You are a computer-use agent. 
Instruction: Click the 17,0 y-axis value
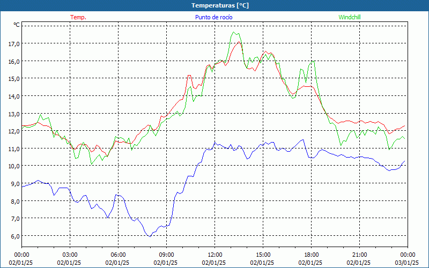click(x=14, y=44)
